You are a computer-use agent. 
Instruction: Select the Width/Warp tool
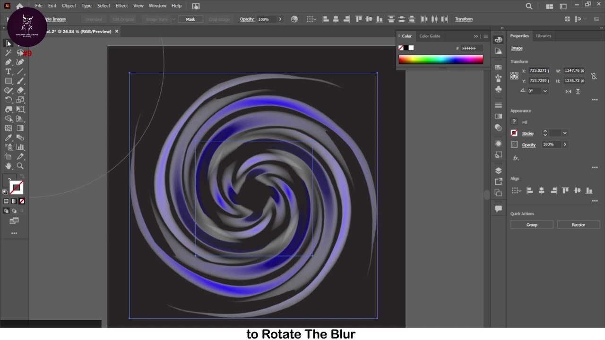[9, 110]
